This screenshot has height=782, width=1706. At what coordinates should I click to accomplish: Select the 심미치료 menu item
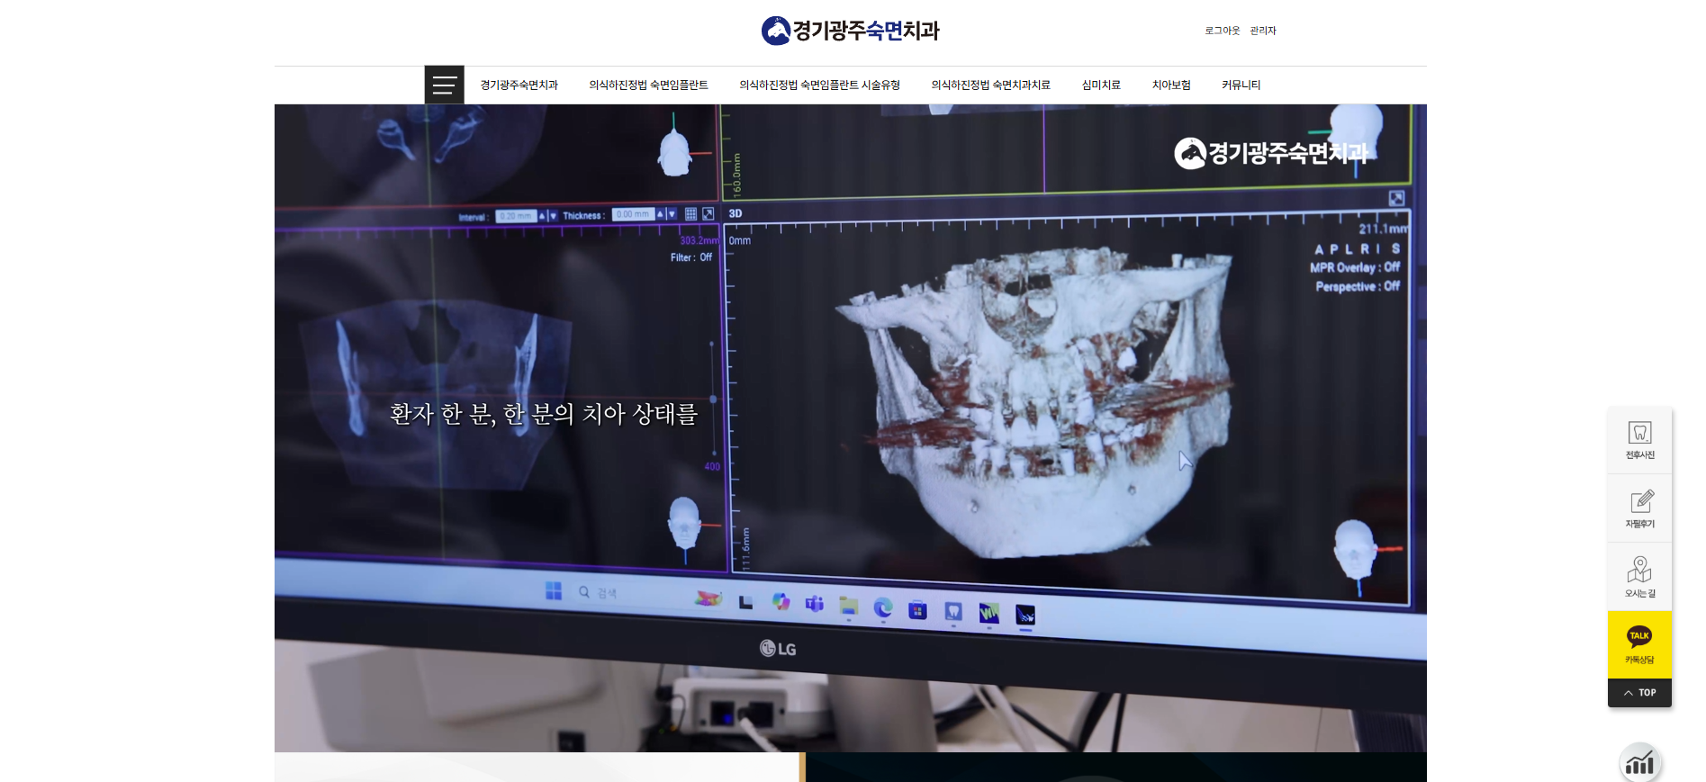tap(1101, 85)
